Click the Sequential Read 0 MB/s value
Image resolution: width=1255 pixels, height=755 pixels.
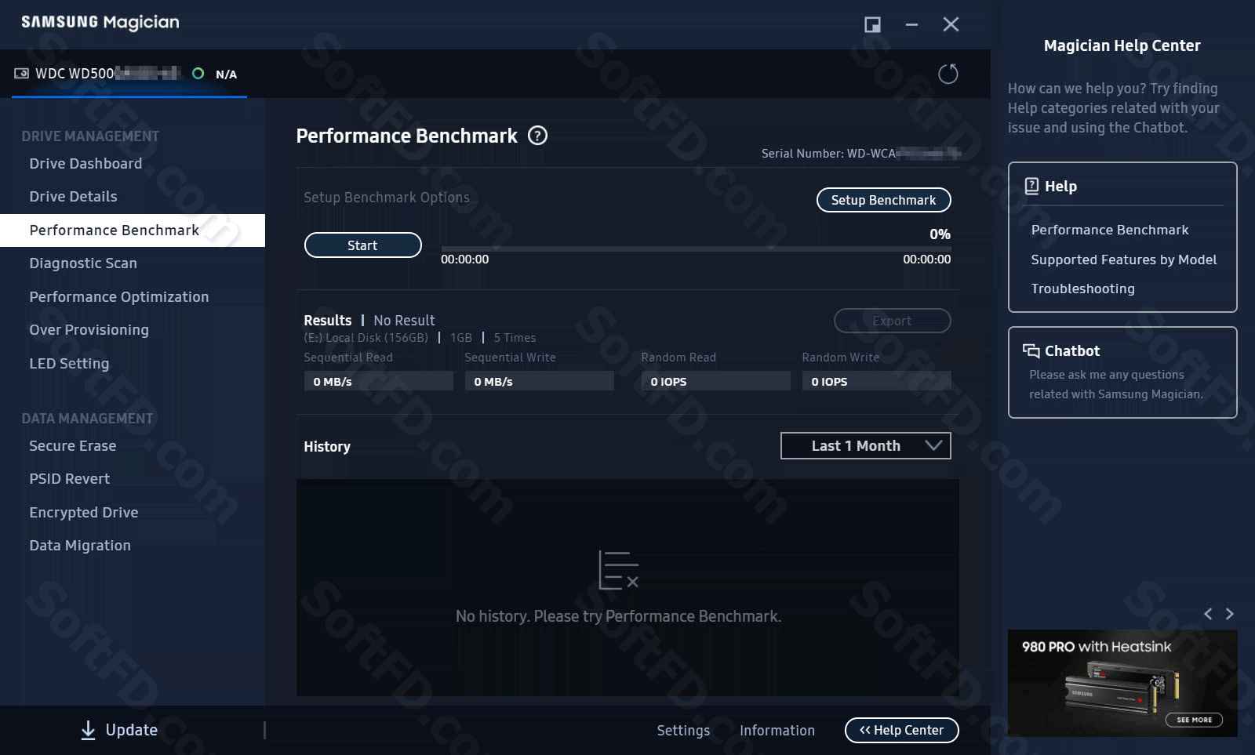pos(378,381)
